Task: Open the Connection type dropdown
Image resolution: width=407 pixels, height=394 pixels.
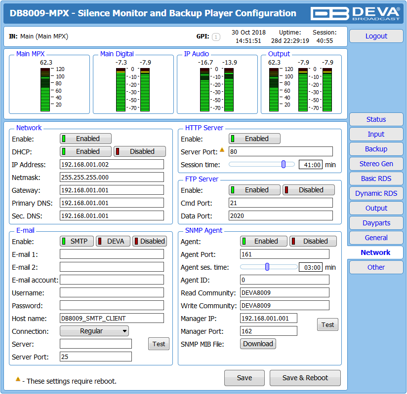Action: pyautogui.click(x=94, y=331)
